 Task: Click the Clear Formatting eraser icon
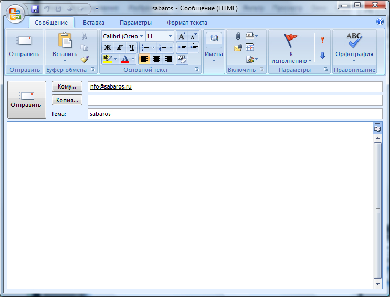click(182, 59)
